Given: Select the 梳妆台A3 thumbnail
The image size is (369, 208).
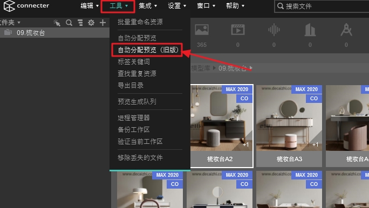Looking at the screenshot, I should coord(289,126).
